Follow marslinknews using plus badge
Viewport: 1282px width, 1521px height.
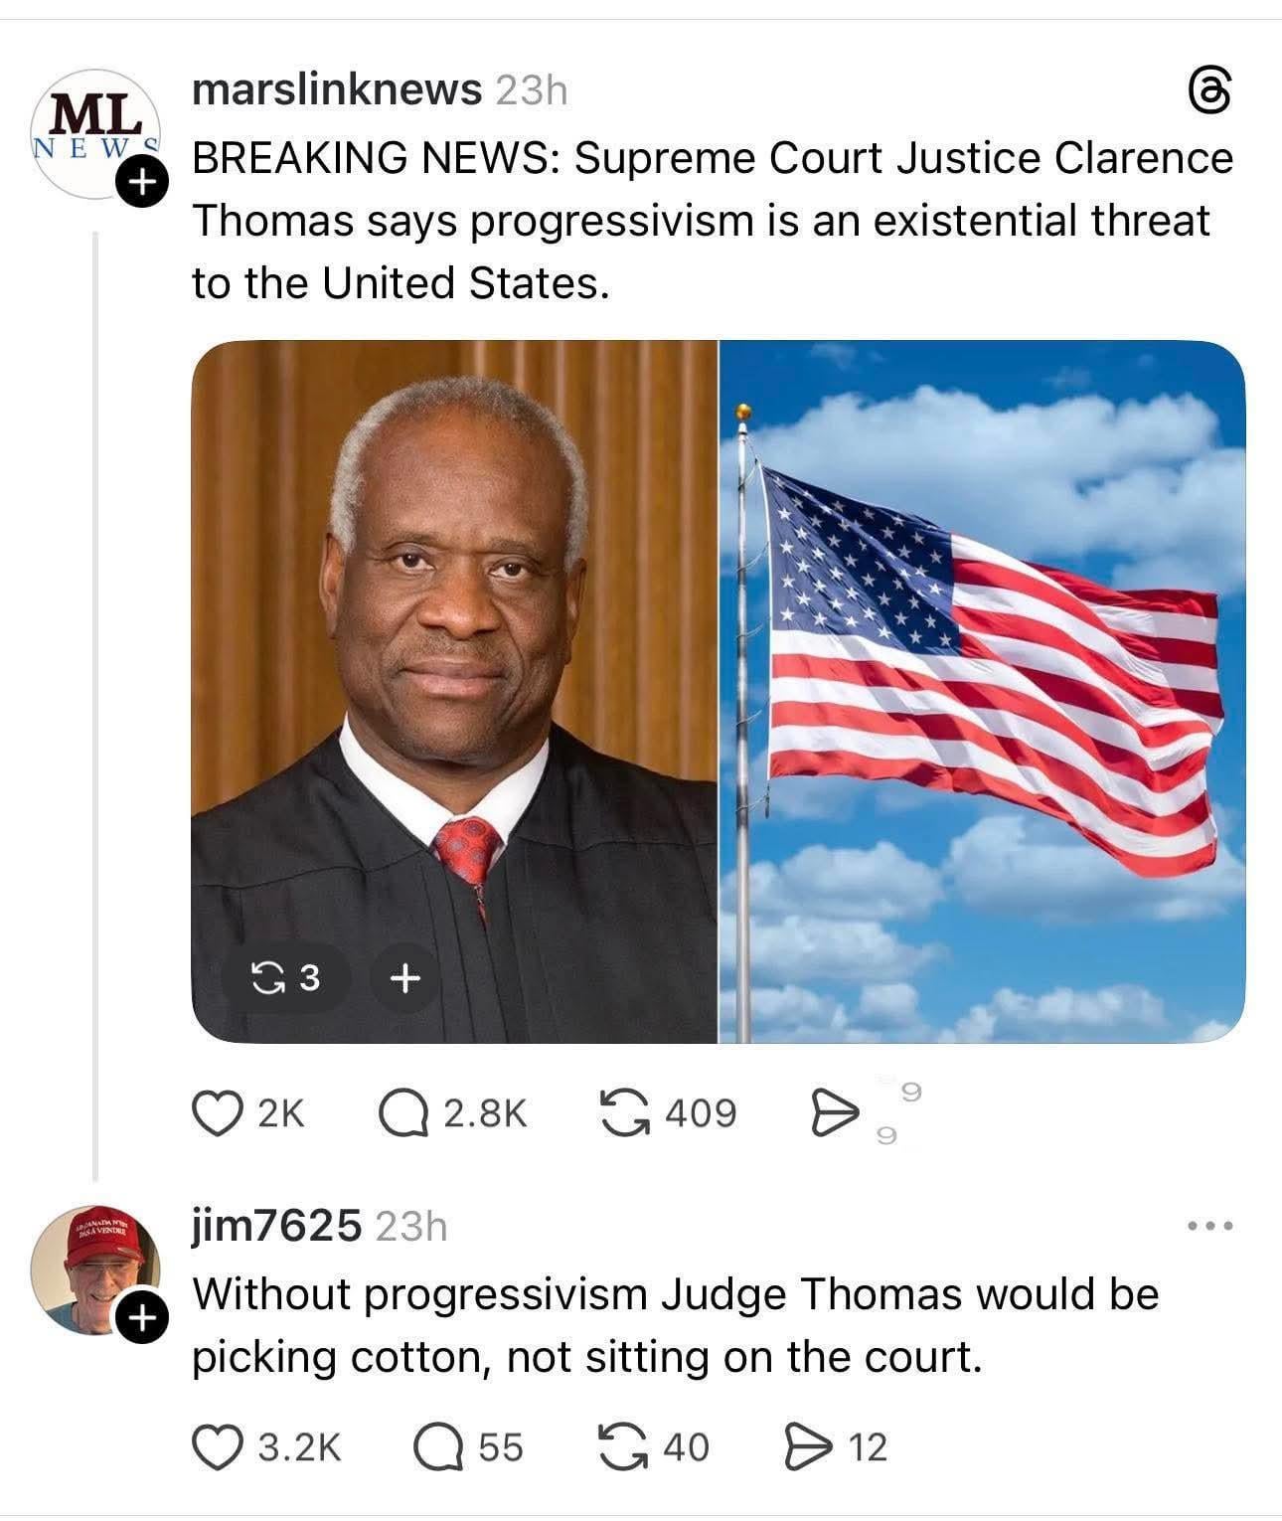click(x=141, y=183)
